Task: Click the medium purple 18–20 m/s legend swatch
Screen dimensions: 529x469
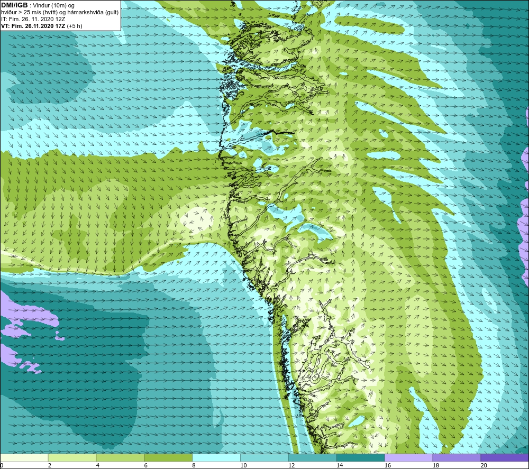Action: coord(457,458)
